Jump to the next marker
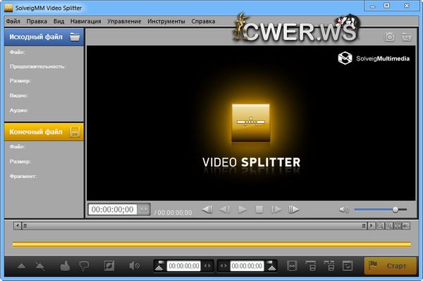 (x=293, y=209)
